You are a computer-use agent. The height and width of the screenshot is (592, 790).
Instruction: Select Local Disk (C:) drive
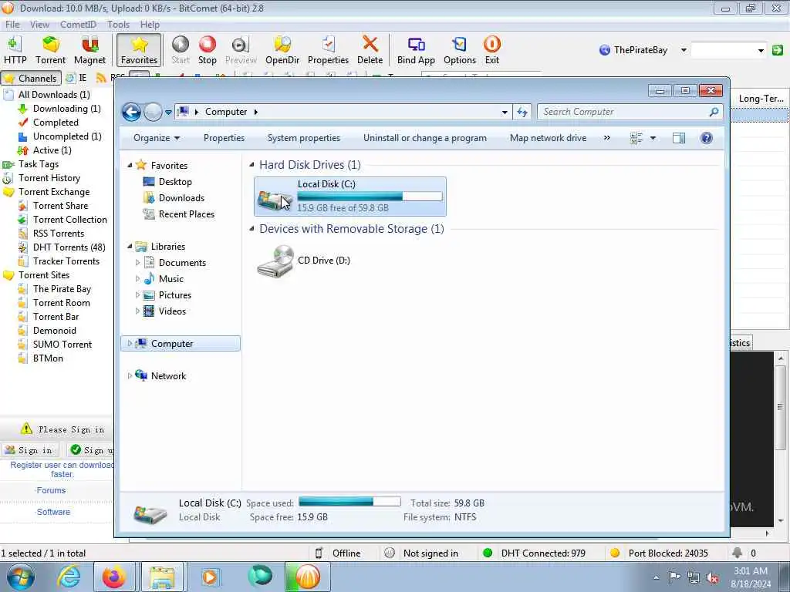point(349,197)
